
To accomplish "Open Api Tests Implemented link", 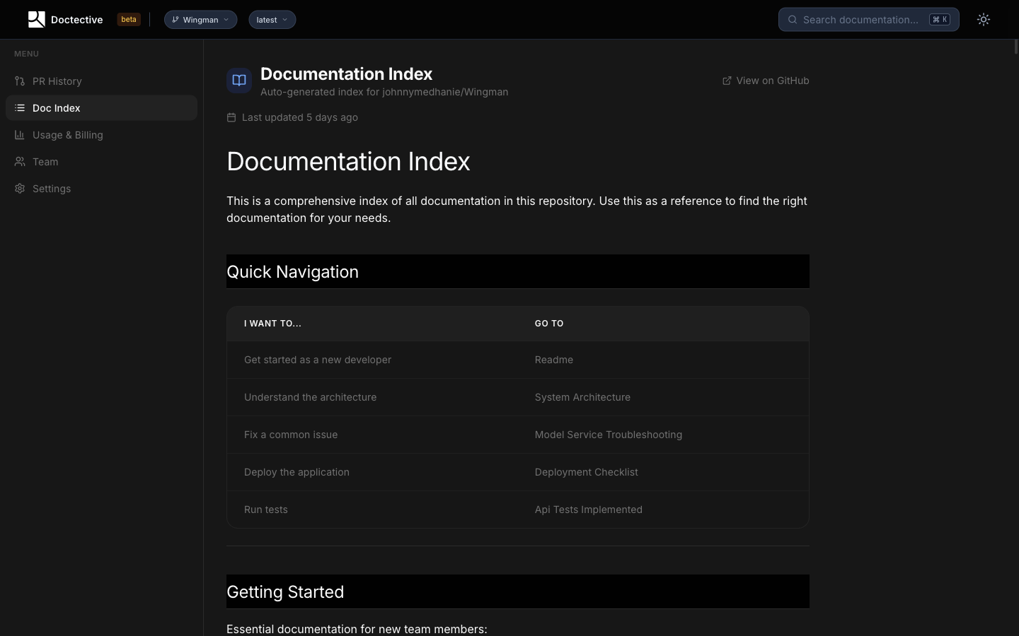I will [x=589, y=510].
